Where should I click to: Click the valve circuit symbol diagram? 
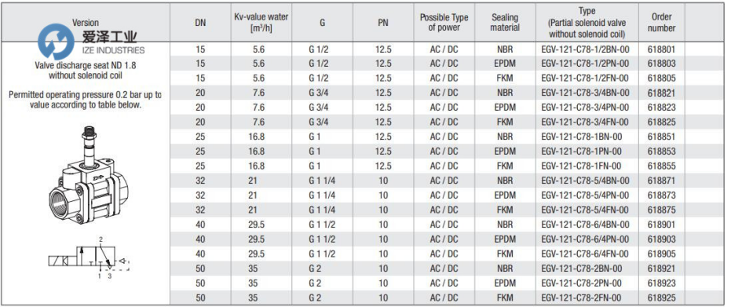click(x=89, y=258)
